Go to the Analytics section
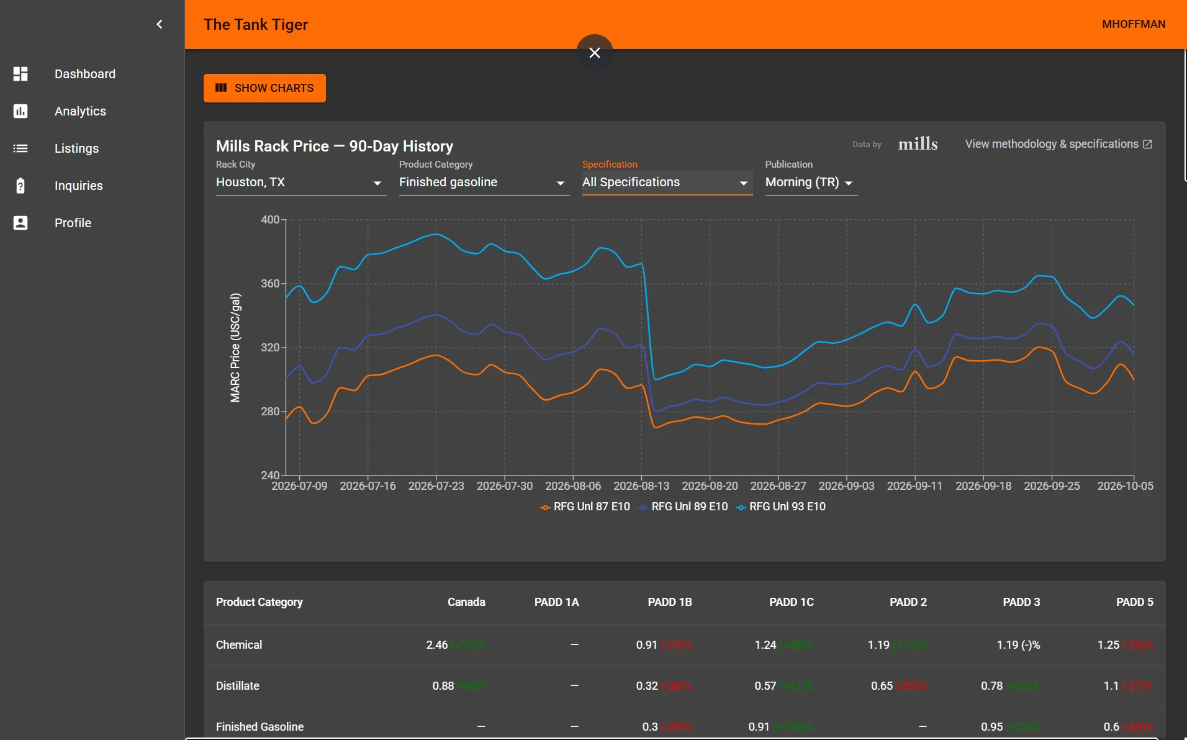This screenshot has height=740, width=1187. point(92,111)
